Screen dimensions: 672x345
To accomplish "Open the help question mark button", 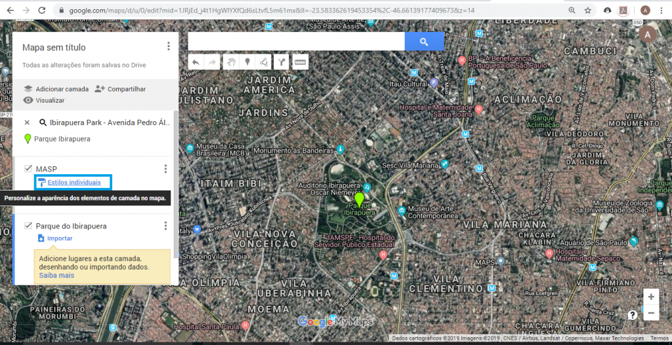I will coord(633,315).
